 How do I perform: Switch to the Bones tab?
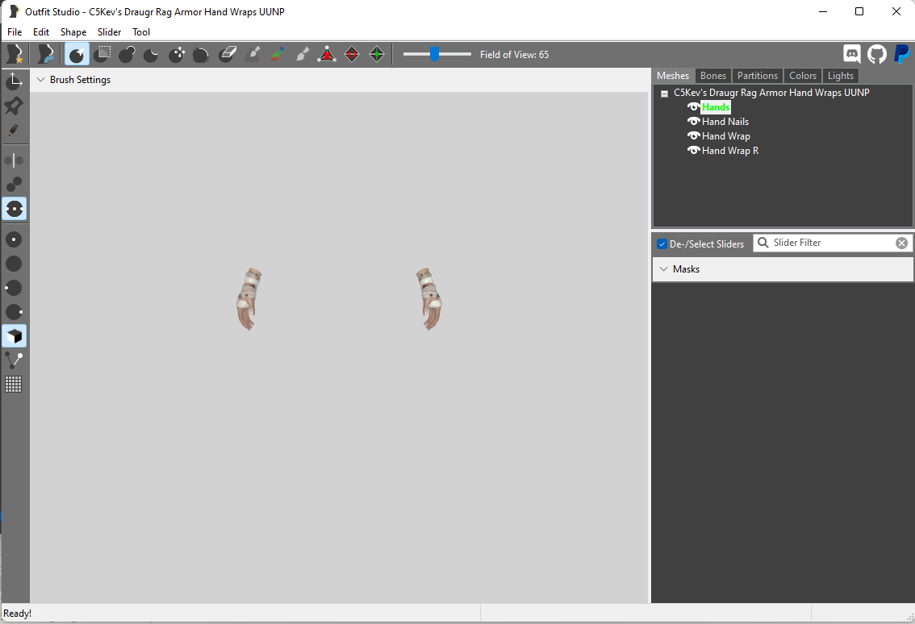(713, 76)
